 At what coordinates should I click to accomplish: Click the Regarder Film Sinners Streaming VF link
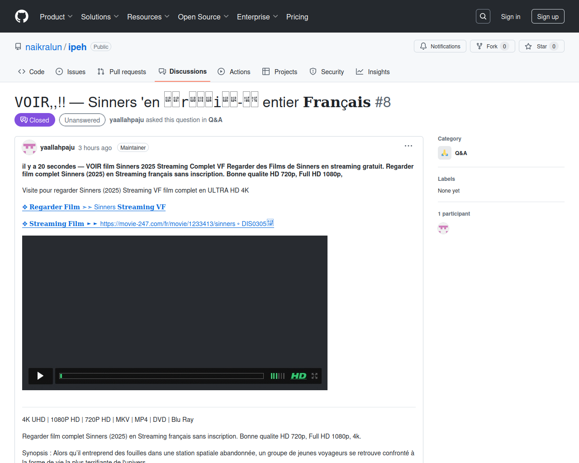(x=94, y=207)
